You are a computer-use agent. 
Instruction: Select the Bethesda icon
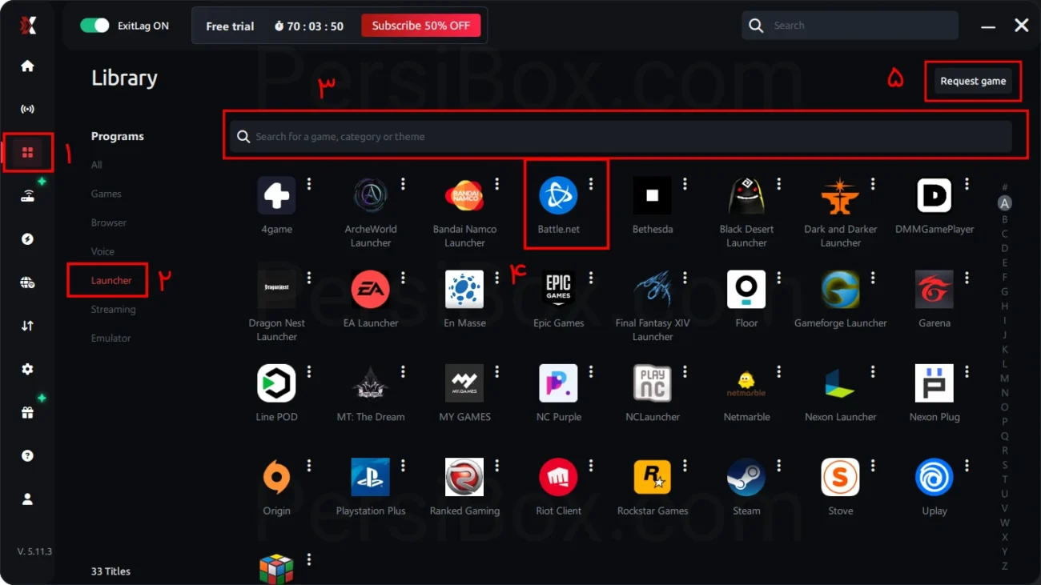coord(653,195)
